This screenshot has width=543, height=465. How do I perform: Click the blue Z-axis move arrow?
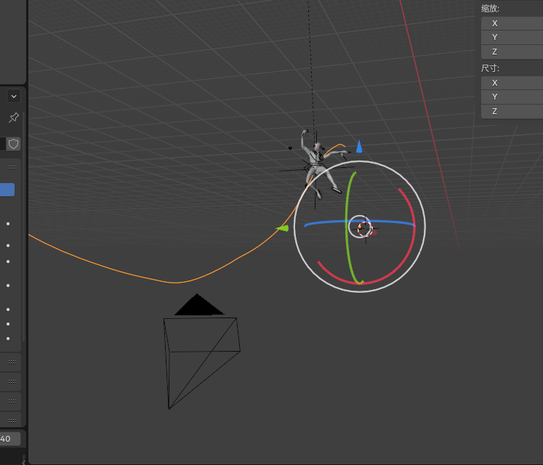coord(359,147)
